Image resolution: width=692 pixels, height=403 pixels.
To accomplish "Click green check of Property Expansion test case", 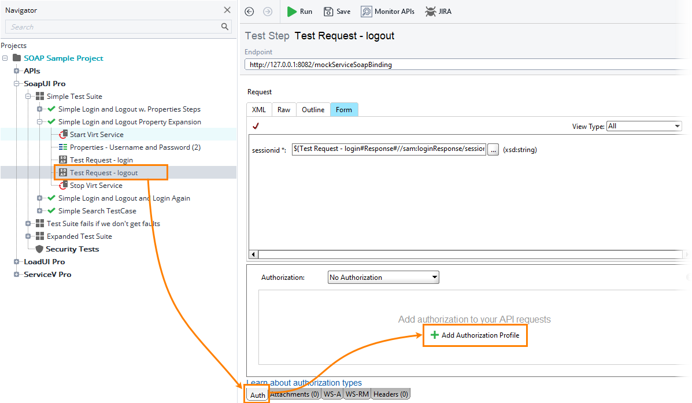I will [51, 121].
